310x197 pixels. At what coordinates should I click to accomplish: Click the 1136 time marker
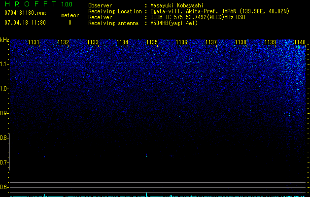click(x=181, y=42)
